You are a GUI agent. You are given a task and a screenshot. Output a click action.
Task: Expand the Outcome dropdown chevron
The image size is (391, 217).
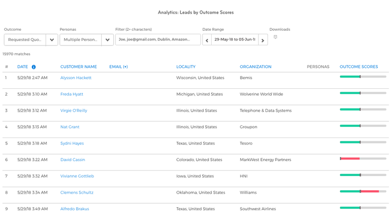pos(52,40)
